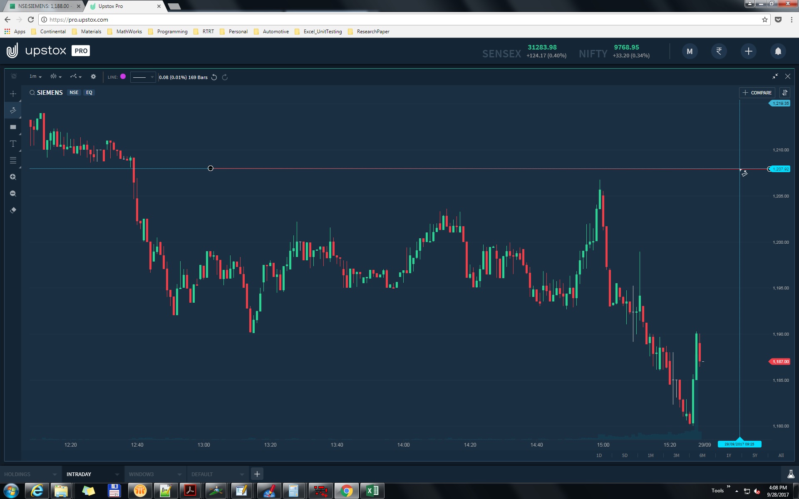Click the left handle of trend line

(x=211, y=168)
